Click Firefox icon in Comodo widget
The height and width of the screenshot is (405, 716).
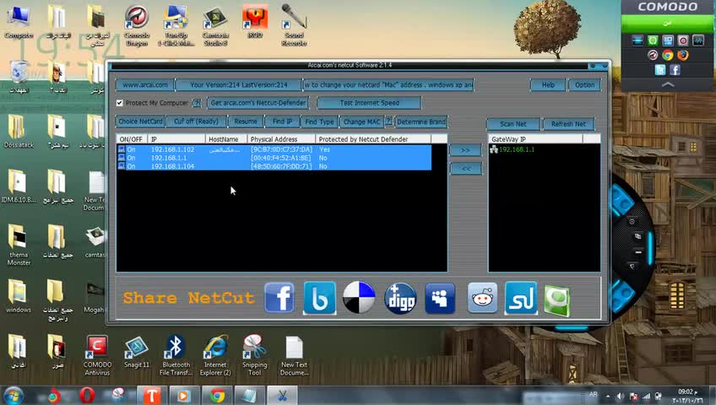(x=683, y=55)
